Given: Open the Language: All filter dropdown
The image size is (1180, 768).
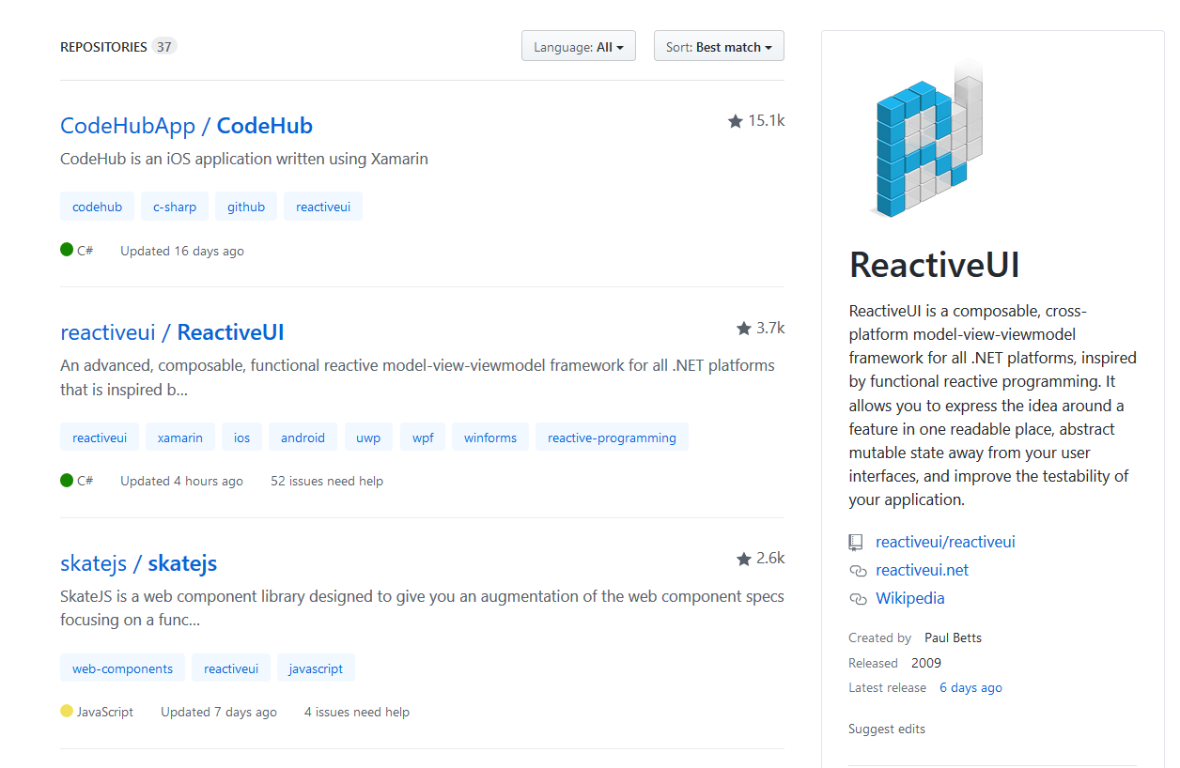Looking at the screenshot, I should click(578, 45).
